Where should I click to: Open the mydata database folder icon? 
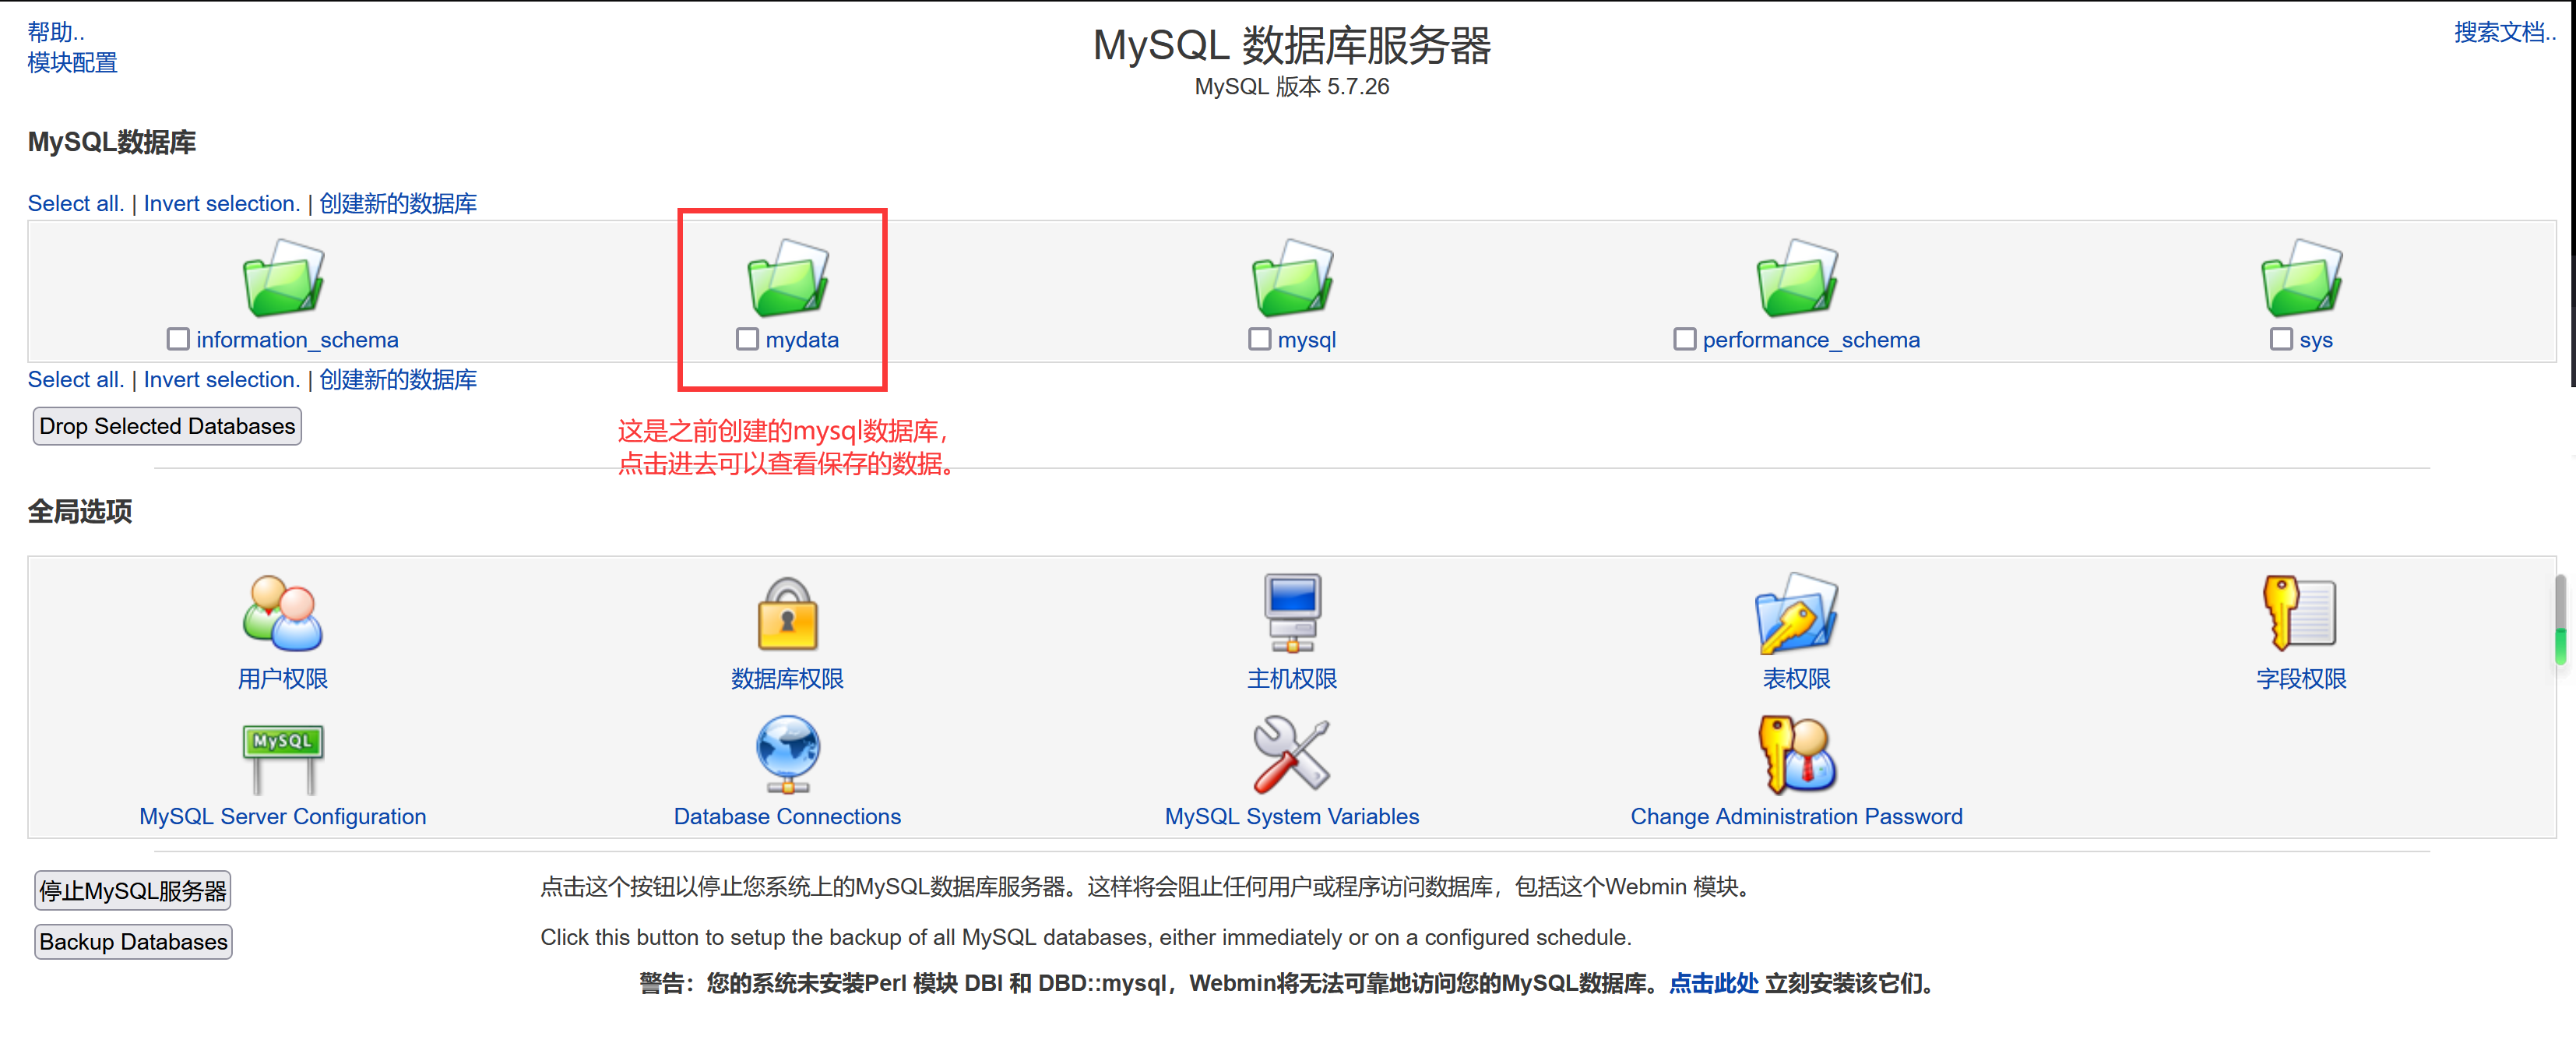click(787, 277)
